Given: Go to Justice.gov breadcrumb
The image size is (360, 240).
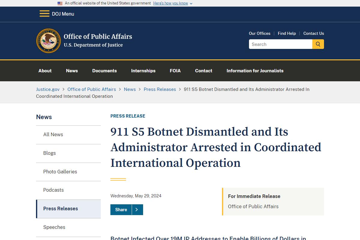Looking at the screenshot, I should point(48,89).
